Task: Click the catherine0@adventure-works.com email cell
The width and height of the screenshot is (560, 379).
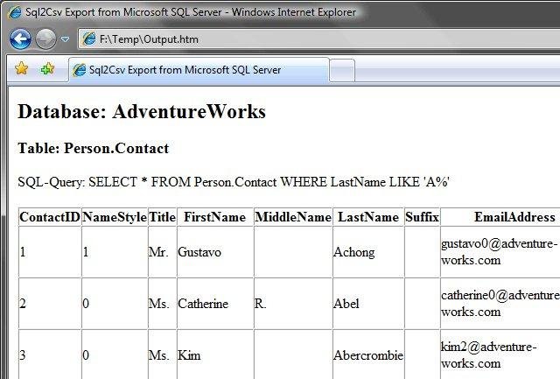Action: (500, 304)
